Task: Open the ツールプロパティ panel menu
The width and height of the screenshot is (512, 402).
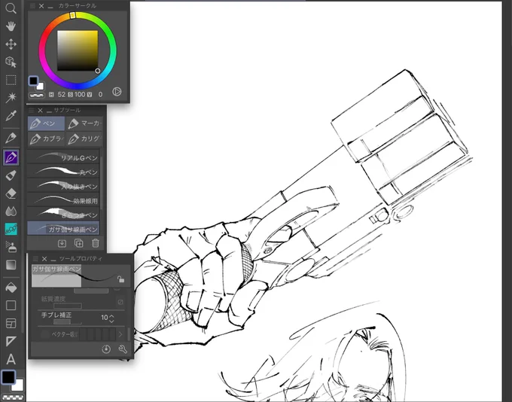Action: coord(35,259)
